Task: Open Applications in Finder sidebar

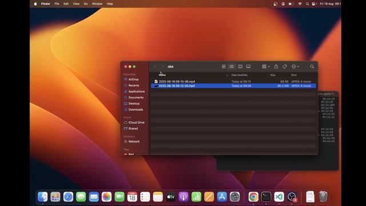Action: 134,92
